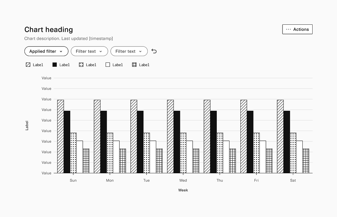Viewport: 337px width, 217px height.
Task: Click the topmost Value label on y-axis
Action: 46,78
